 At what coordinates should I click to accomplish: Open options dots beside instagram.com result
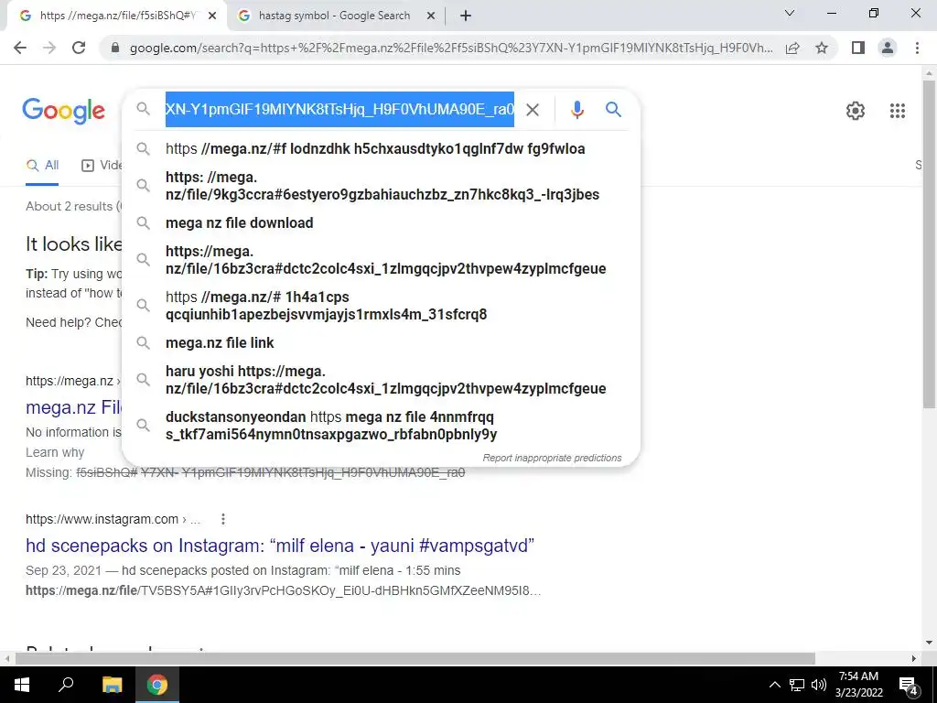[x=223, y=520]
